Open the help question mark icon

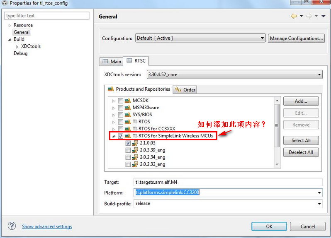pos(12,226)
